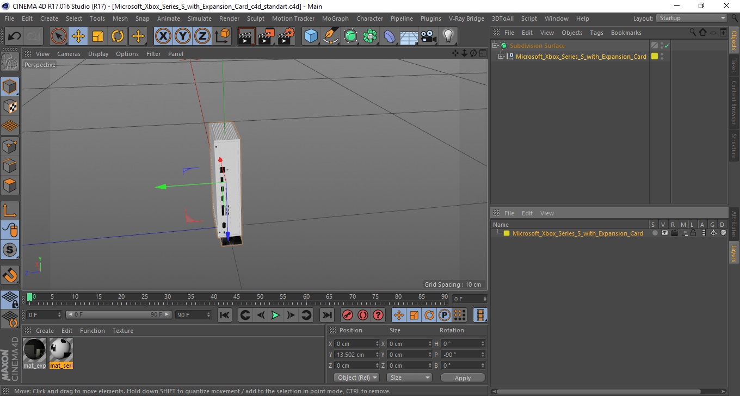740x396 pixels.
Task: Render the current view
Action: pyautogui.click(x=246, y=36)
